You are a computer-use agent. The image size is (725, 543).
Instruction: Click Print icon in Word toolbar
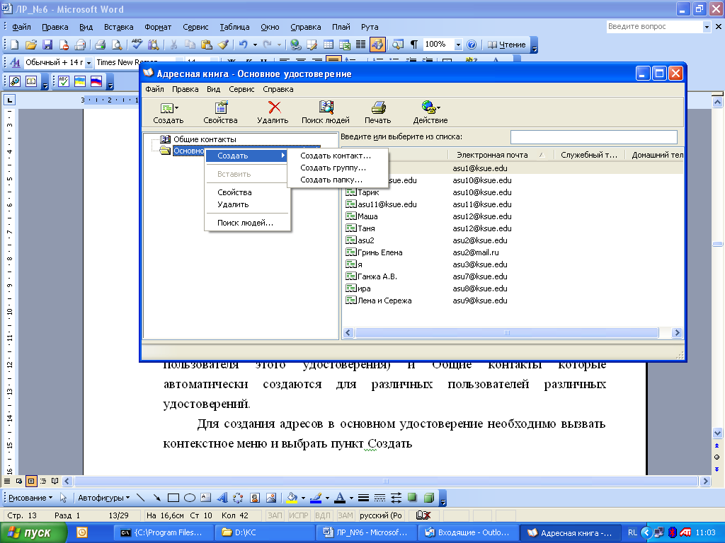click(100, 45)
